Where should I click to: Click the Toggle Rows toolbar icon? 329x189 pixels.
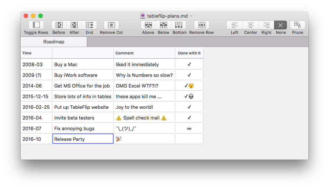(36, 25)
